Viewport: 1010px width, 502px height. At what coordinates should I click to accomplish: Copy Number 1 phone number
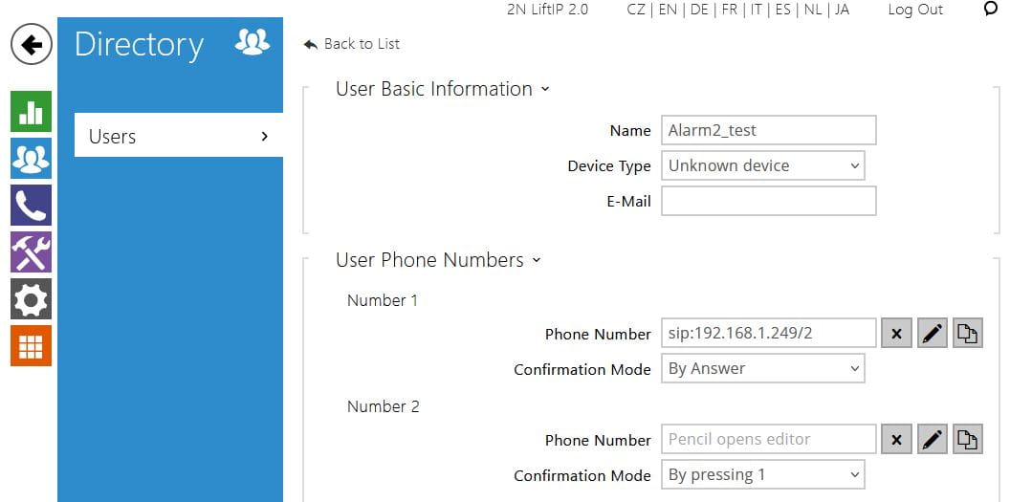pyautogui.click(x=968, y=334)
